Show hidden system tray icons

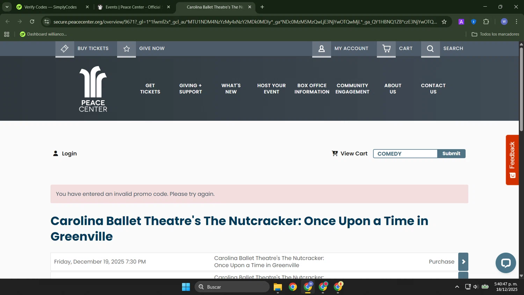(x=457, y=287)
